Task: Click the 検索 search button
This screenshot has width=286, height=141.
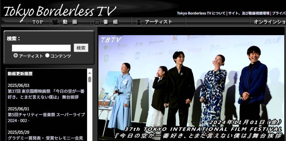Action: pyautogui.click(x=81, y=48)
